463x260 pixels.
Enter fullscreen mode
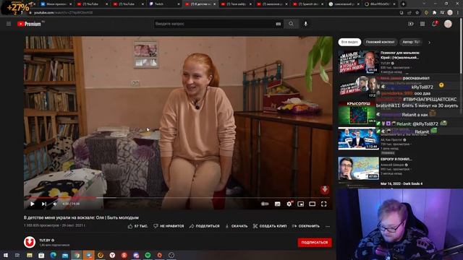323,204
